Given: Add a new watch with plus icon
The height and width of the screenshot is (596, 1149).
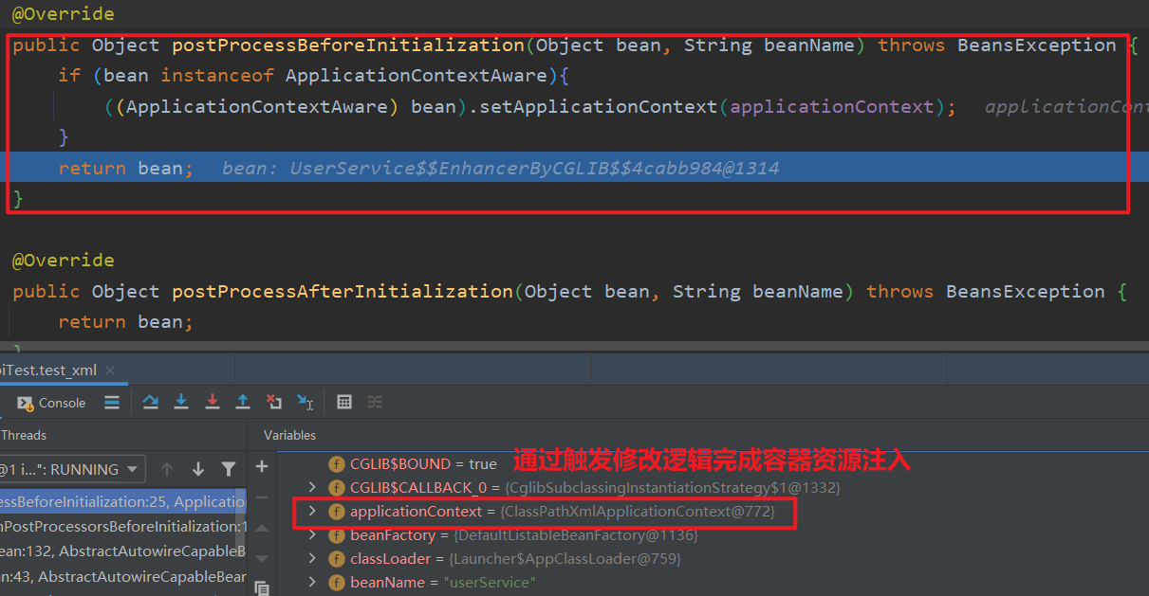Looking at the screenshot, I should click(x=262, y=467).
